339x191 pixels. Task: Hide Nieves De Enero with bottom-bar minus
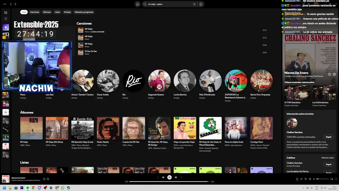point(44,179)
